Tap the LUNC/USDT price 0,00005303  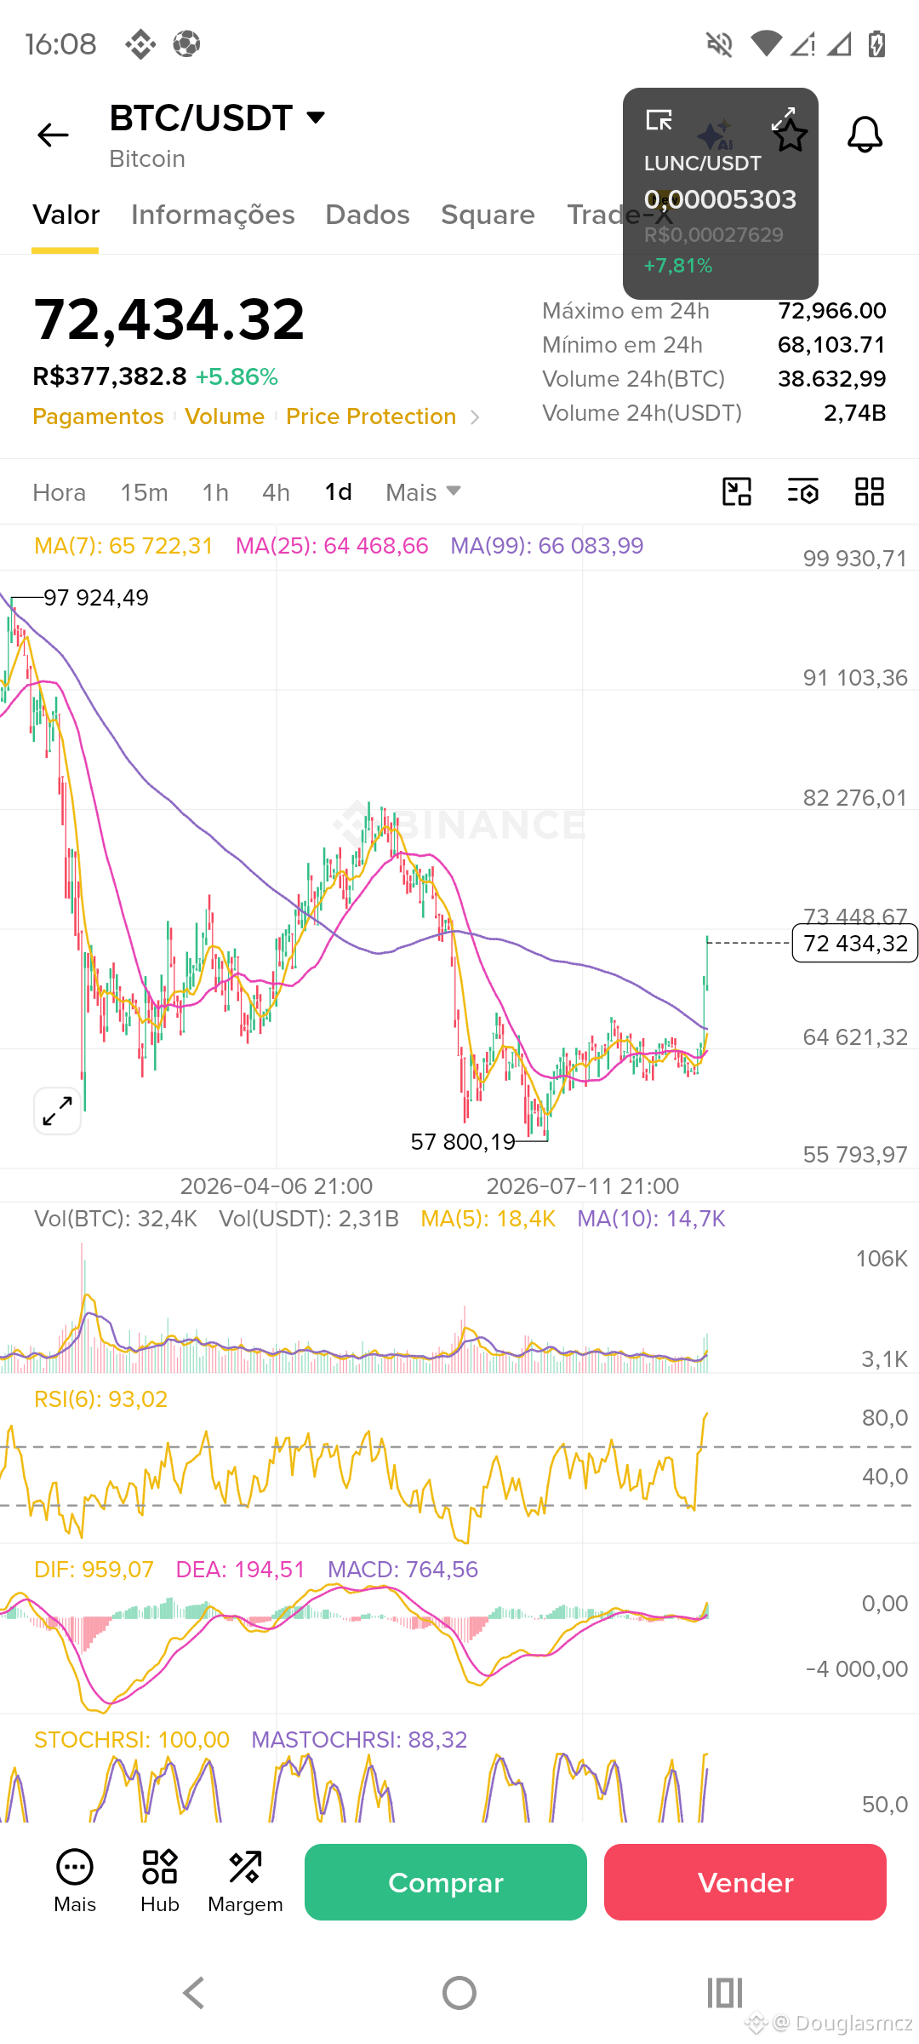coord(720,199)
